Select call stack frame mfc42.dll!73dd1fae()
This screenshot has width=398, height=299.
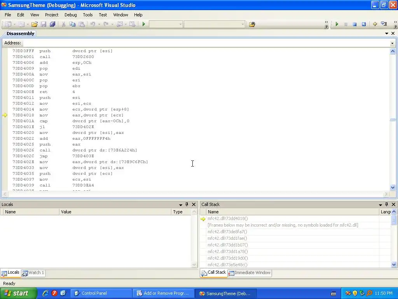227,238
